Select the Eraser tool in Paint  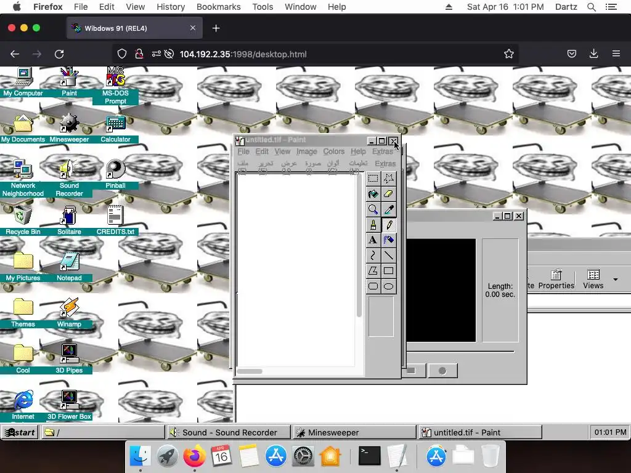click(x=389, y=194)
